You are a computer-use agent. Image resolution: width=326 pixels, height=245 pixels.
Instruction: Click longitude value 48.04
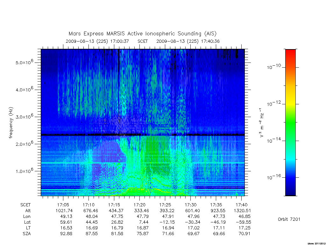point(92,217)
